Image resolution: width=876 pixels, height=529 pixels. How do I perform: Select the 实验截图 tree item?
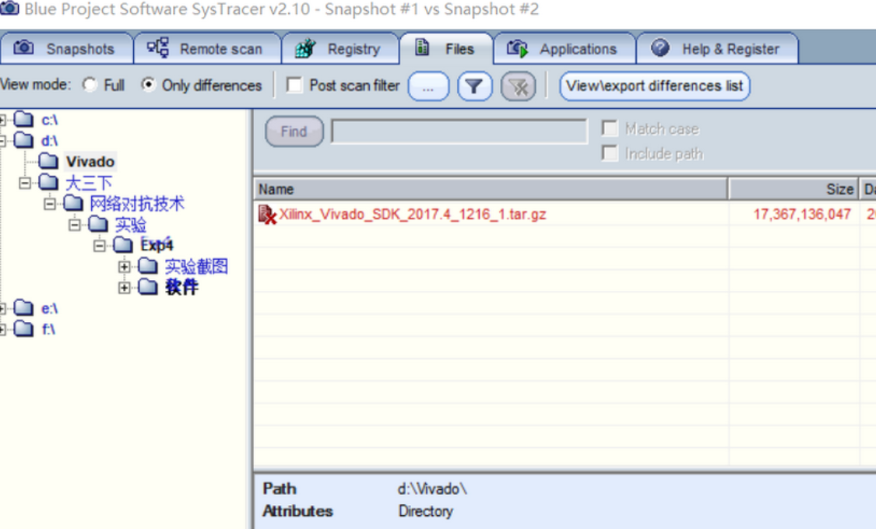pos(196,267)
